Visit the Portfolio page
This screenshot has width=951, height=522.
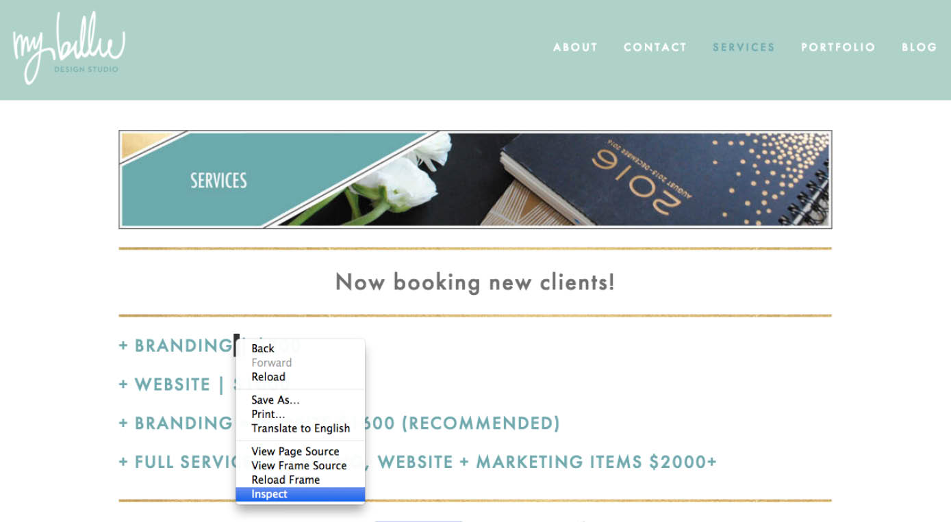[x=839, y=47]
